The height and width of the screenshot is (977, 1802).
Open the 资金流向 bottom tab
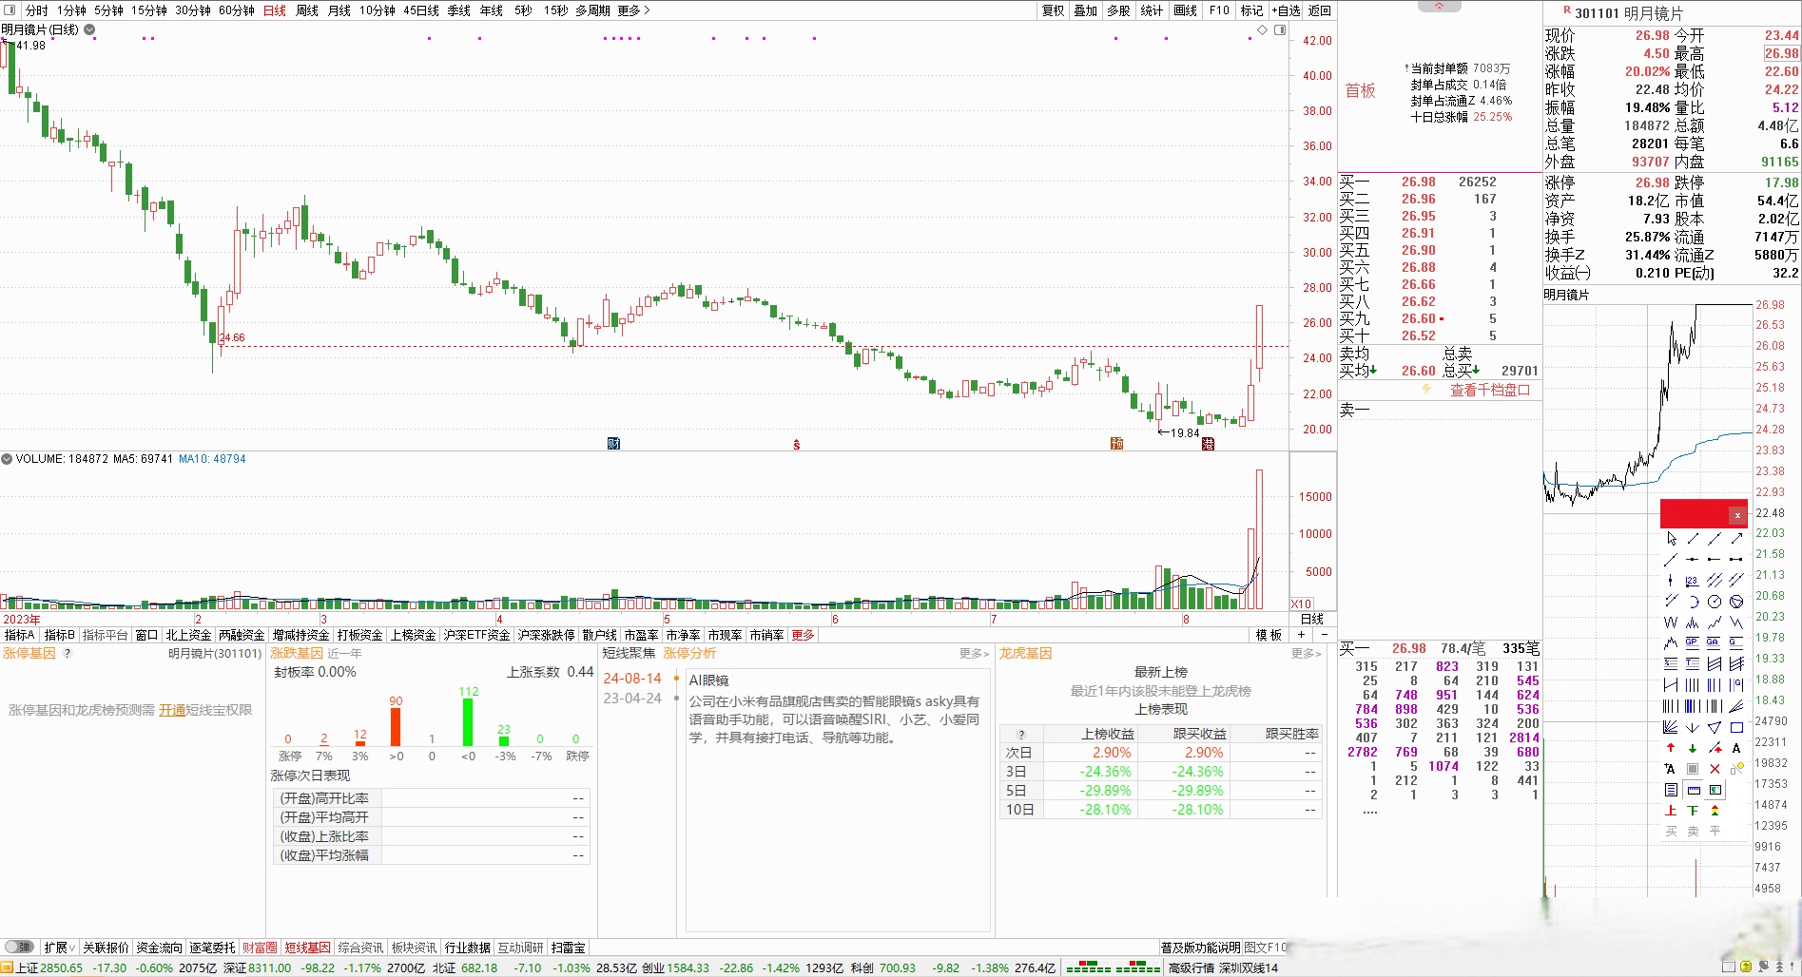click(x=159, y=948)
